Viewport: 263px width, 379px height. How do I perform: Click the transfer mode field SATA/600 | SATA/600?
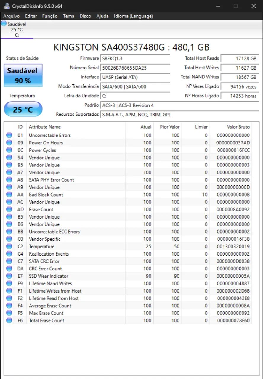pyautogui.click(x=135, y=87)
